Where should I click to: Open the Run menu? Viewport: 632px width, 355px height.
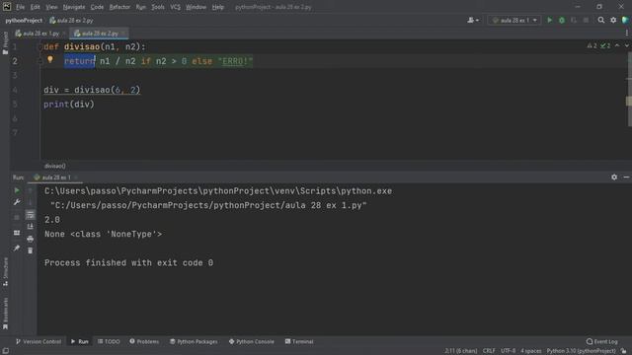140,7
